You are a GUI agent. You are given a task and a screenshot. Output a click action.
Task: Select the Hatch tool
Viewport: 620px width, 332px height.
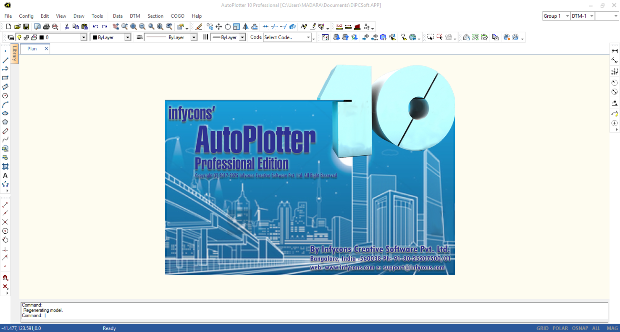(x=5, y=167)
